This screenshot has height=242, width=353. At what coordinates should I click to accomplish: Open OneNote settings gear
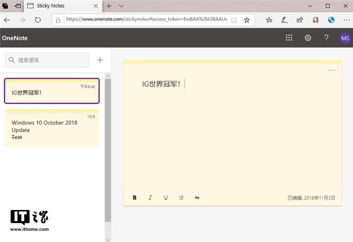click(x=308, y=38)
